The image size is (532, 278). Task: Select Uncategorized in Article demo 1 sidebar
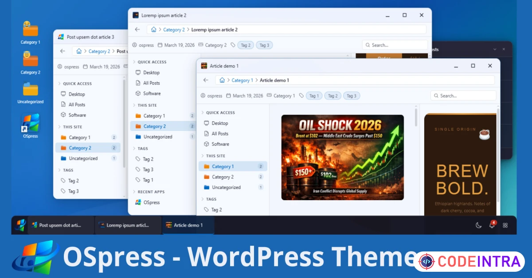233,187
